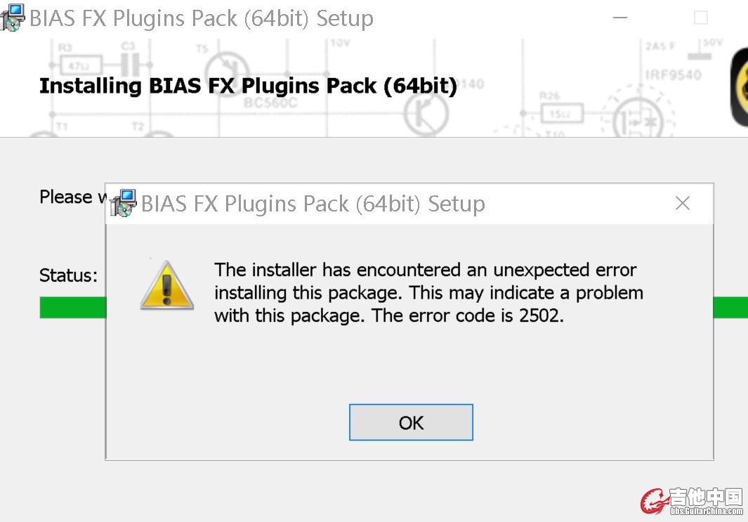
Task: Click the green progress bar on the right
Action: pos(730,307)
